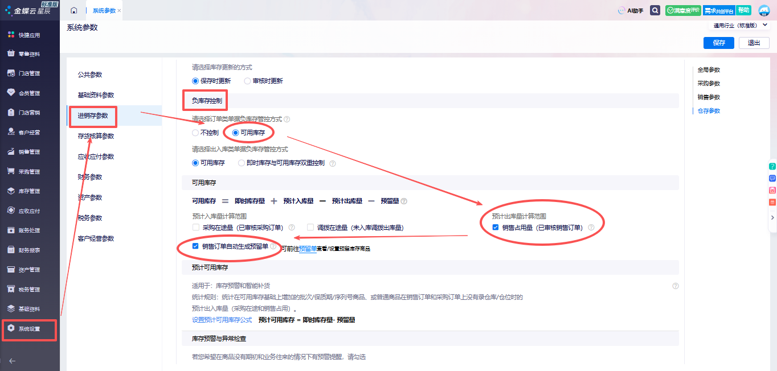The height and width of the screenshot is (371, 777).
Task: Select 不控制 for order negative stock
Action: (196, 133)
